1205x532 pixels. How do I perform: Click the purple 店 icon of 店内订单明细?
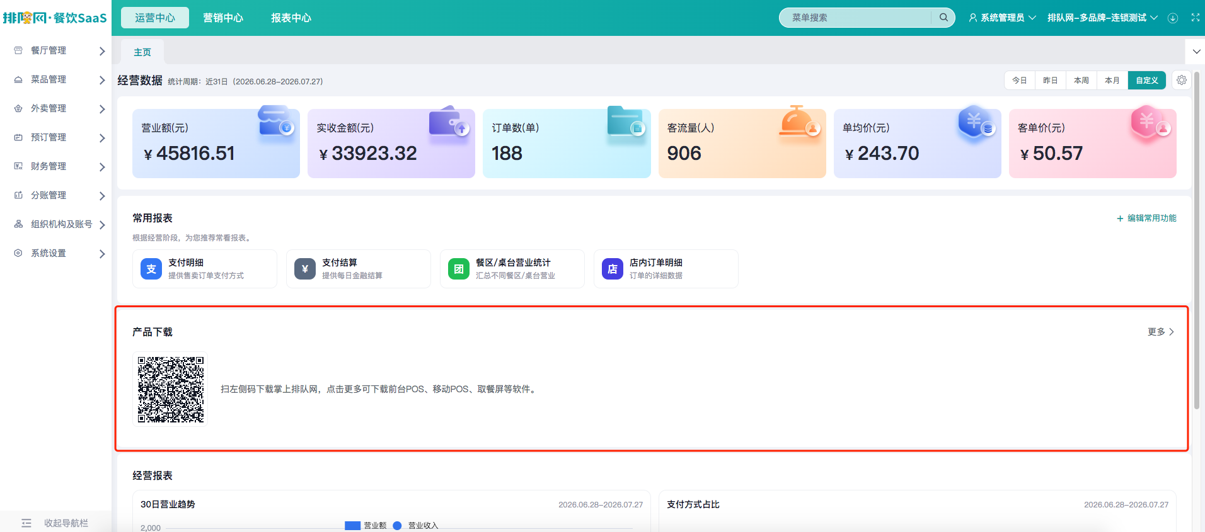613,269
